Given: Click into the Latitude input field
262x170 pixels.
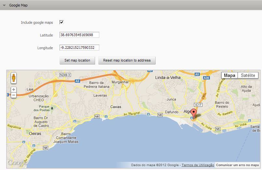Looking at the screenshot, I should pyautogui.click(x=79, y=35).
